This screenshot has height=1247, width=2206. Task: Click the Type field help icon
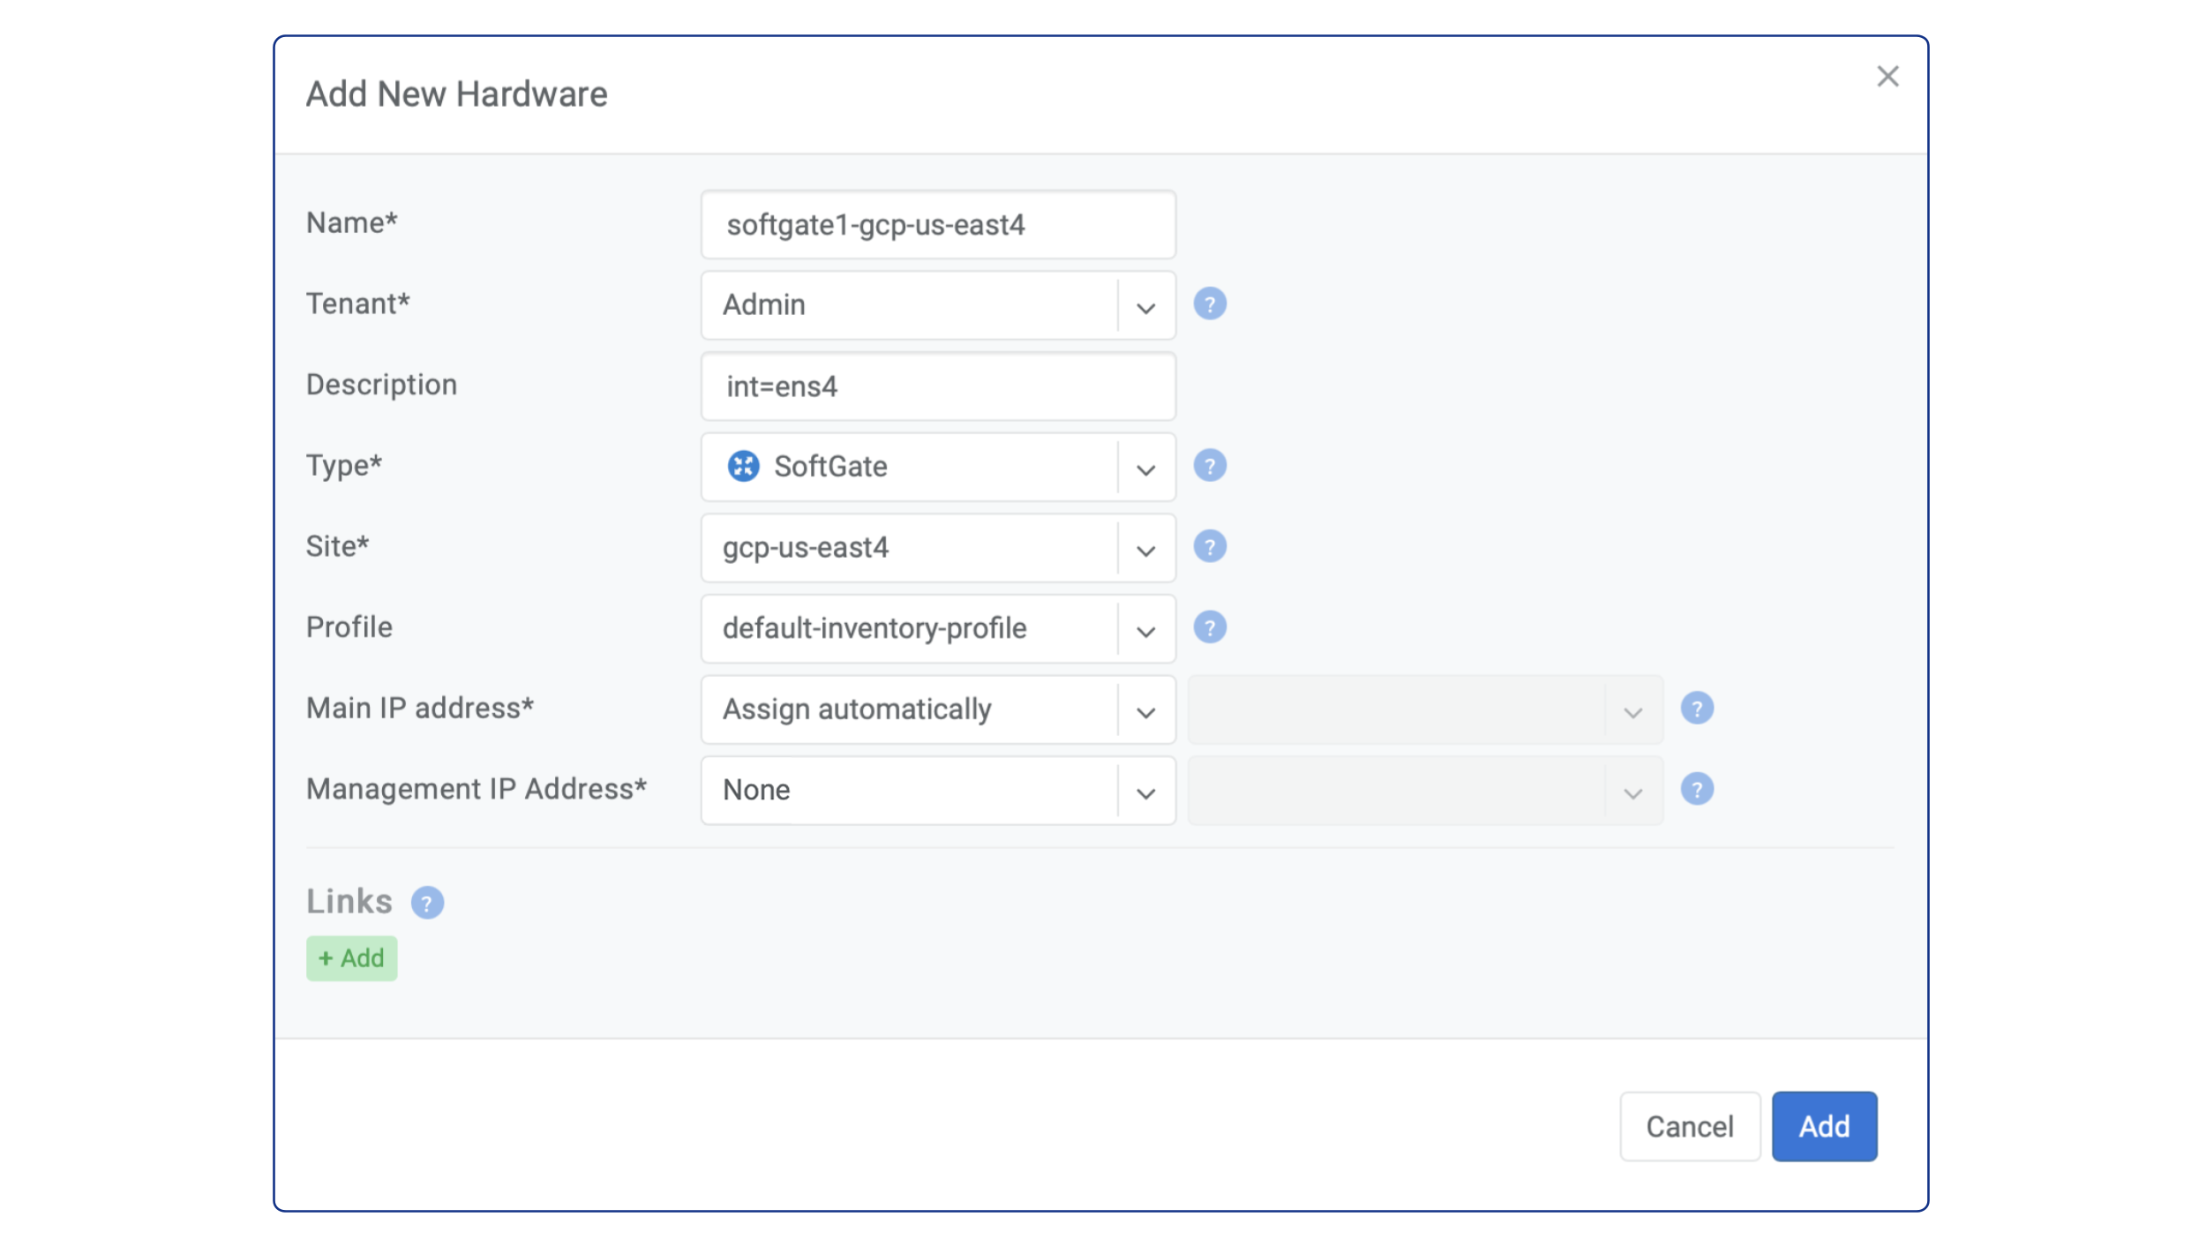click(1211, 466)
